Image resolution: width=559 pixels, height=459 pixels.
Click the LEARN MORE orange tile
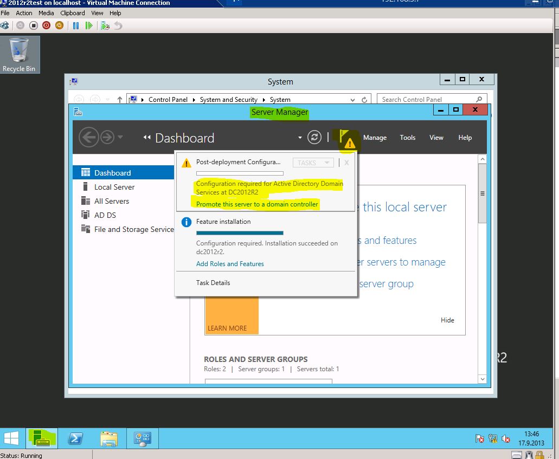pos(232,315)
